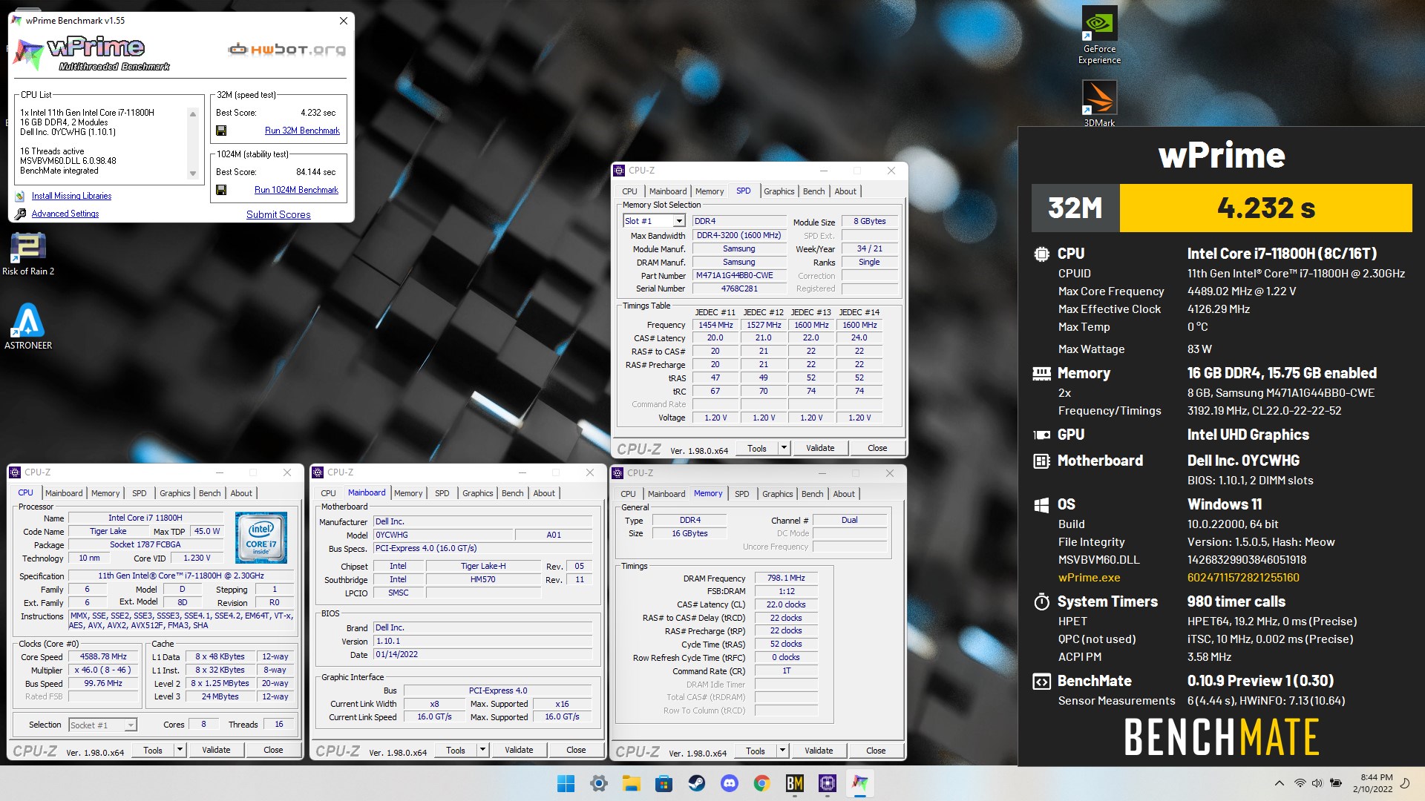
Task: Click the DRAM Frequency 798.1 MHz value
Action: (x=786, y=578)
